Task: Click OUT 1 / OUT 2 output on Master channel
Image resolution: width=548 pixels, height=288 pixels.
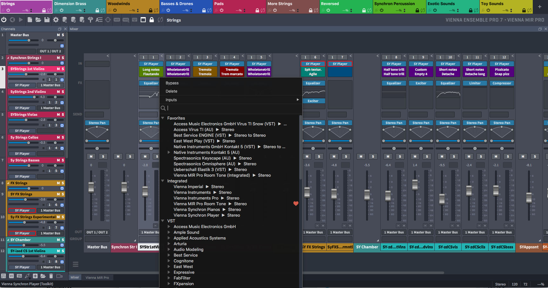Action: 50,51
